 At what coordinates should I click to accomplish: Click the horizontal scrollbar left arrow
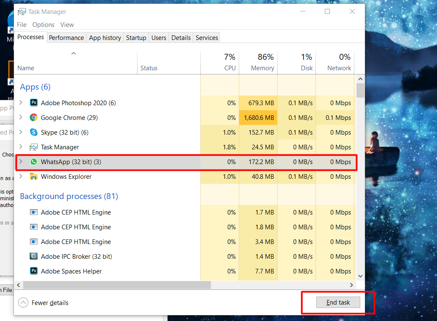click(x=19, y=285)
